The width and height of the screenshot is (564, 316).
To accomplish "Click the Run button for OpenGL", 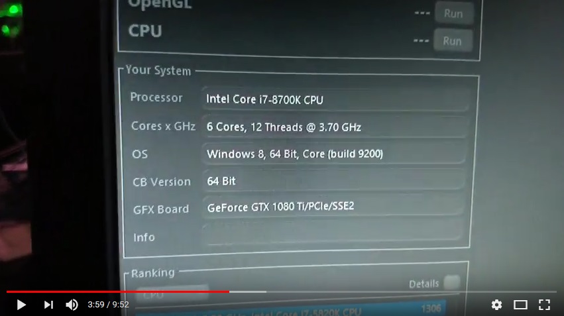I will coord(453,13).
